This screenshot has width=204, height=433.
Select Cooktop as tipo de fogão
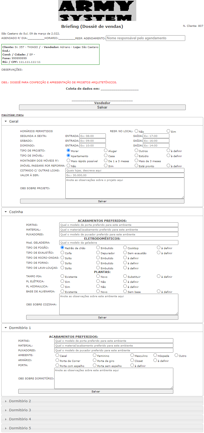[x=125, y=247]
